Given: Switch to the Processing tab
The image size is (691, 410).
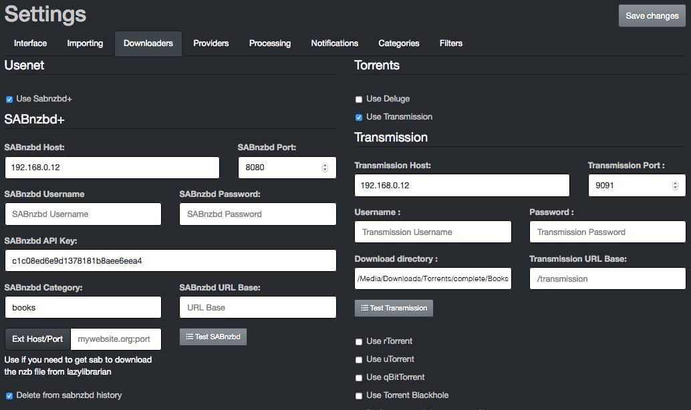Looking at the screenshot, I should [270, 43].
